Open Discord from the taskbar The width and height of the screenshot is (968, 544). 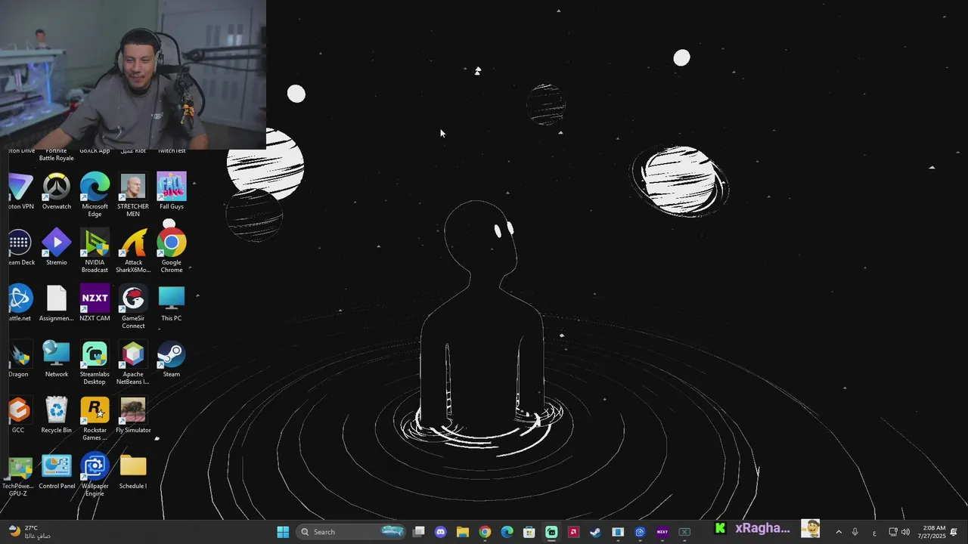(x=441, y=532)
